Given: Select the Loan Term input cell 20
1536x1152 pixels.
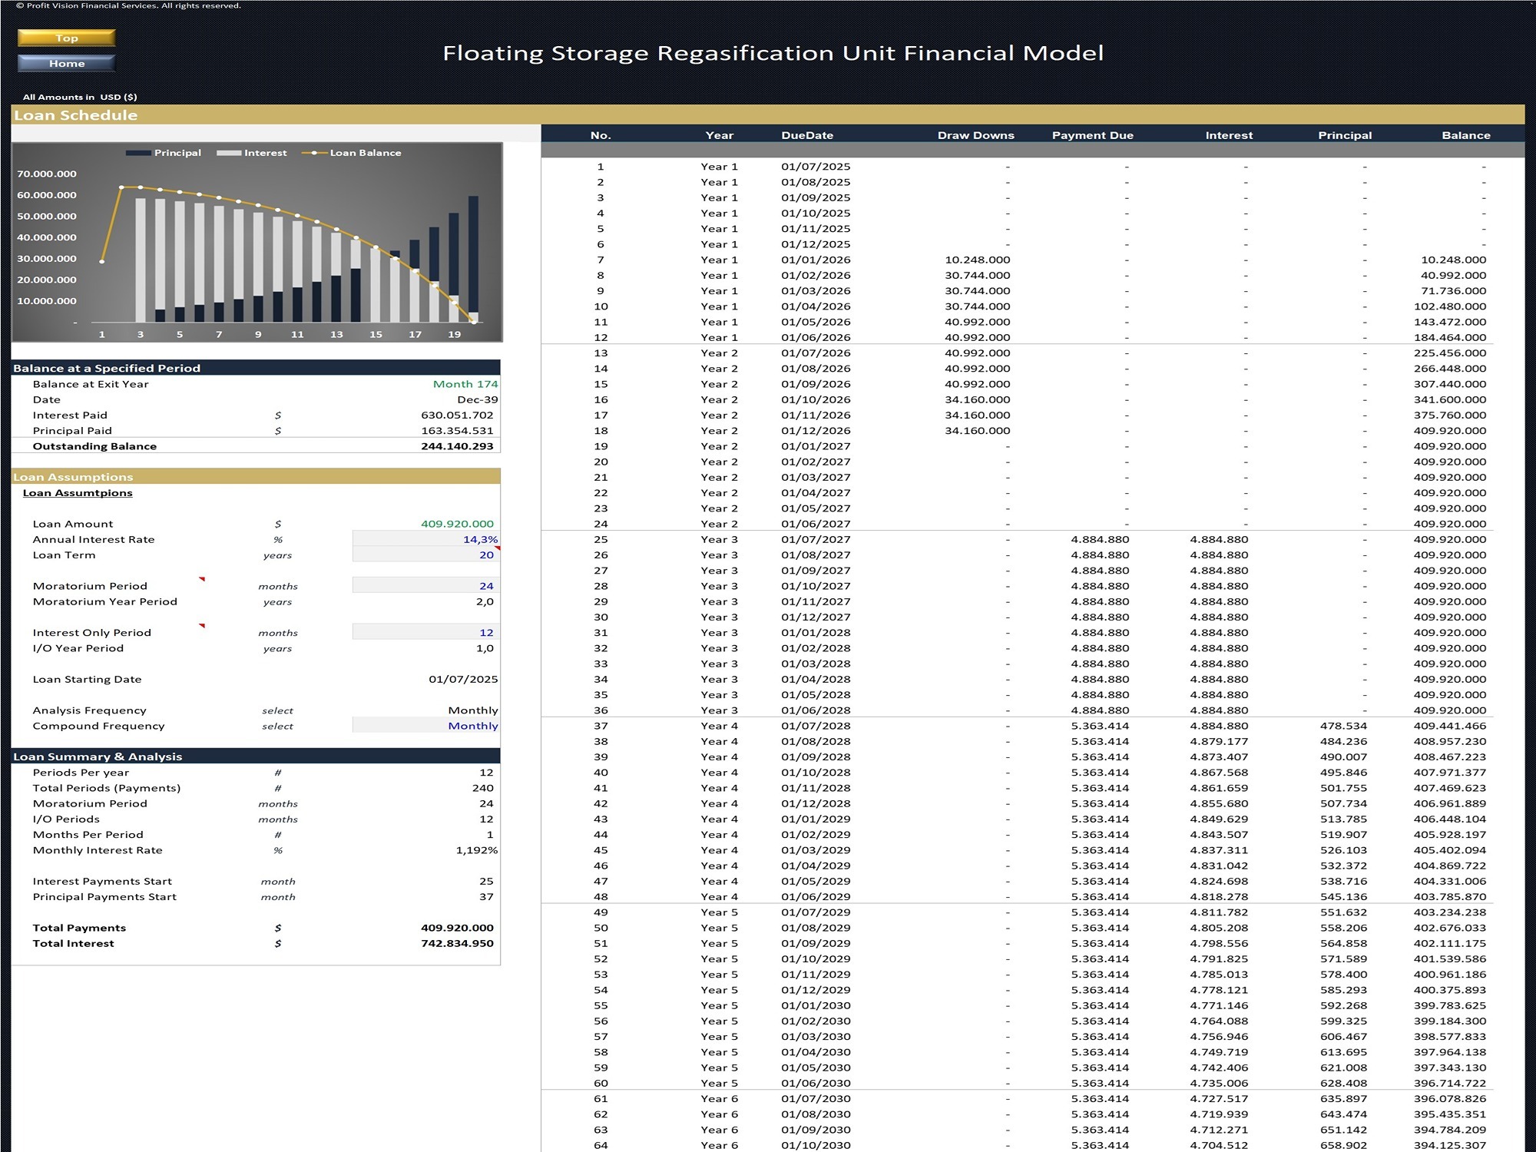Looking at the screenshot, I should [426, 554].
